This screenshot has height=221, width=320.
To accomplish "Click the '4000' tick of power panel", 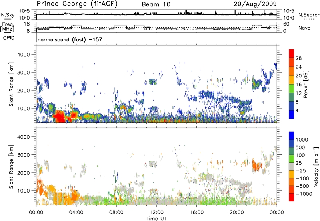I will click(24, 55).
